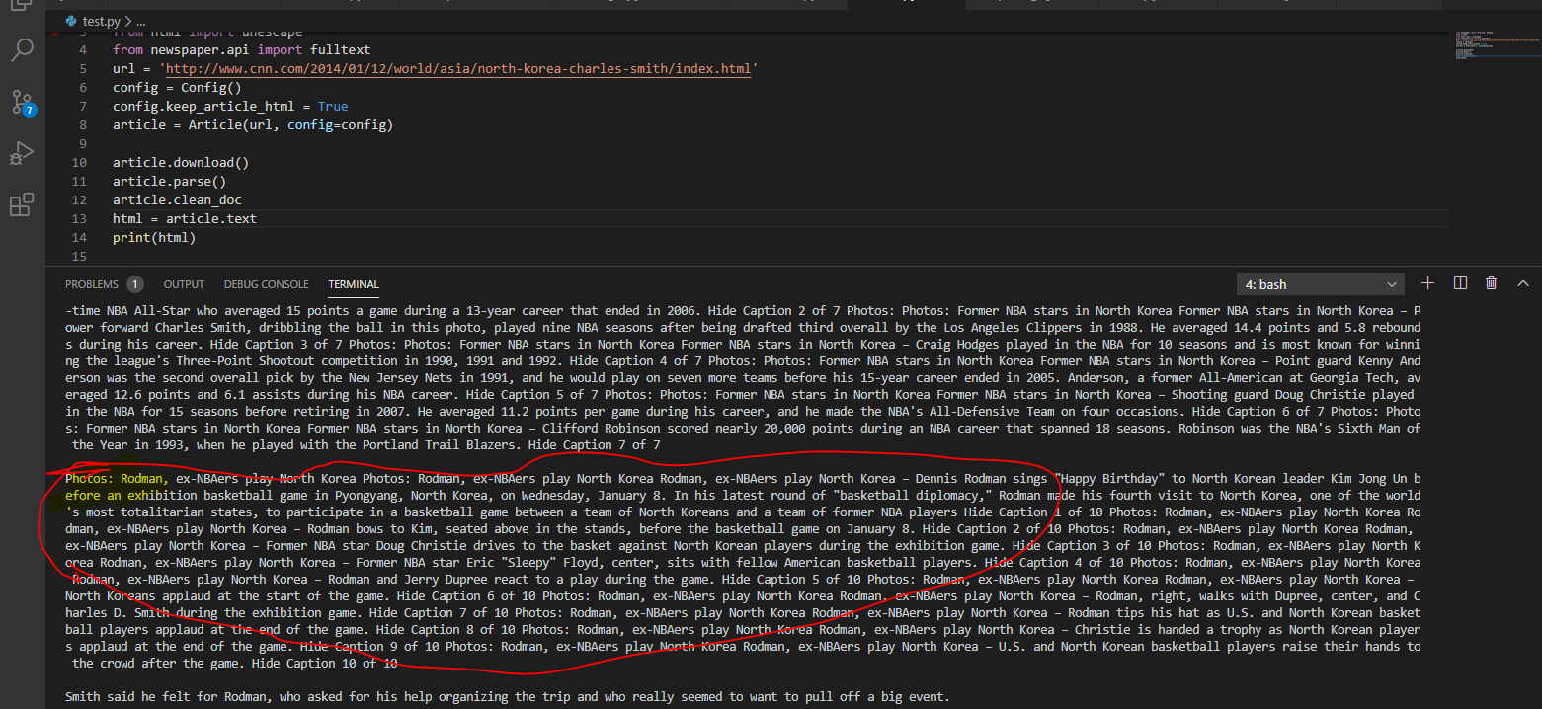Split the terminal pane
This screenshot has height=709, width=1542.
[x=1460, y=282]
